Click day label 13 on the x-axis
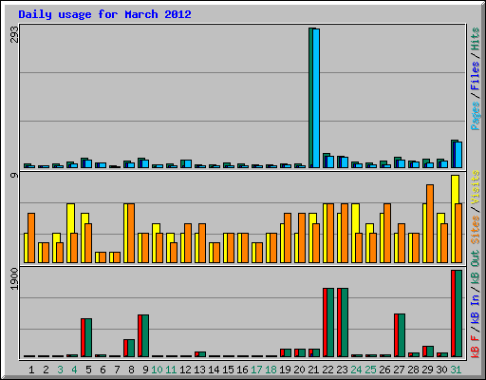The height and width of the screenshot is (380, 486). tap(199, 370)
